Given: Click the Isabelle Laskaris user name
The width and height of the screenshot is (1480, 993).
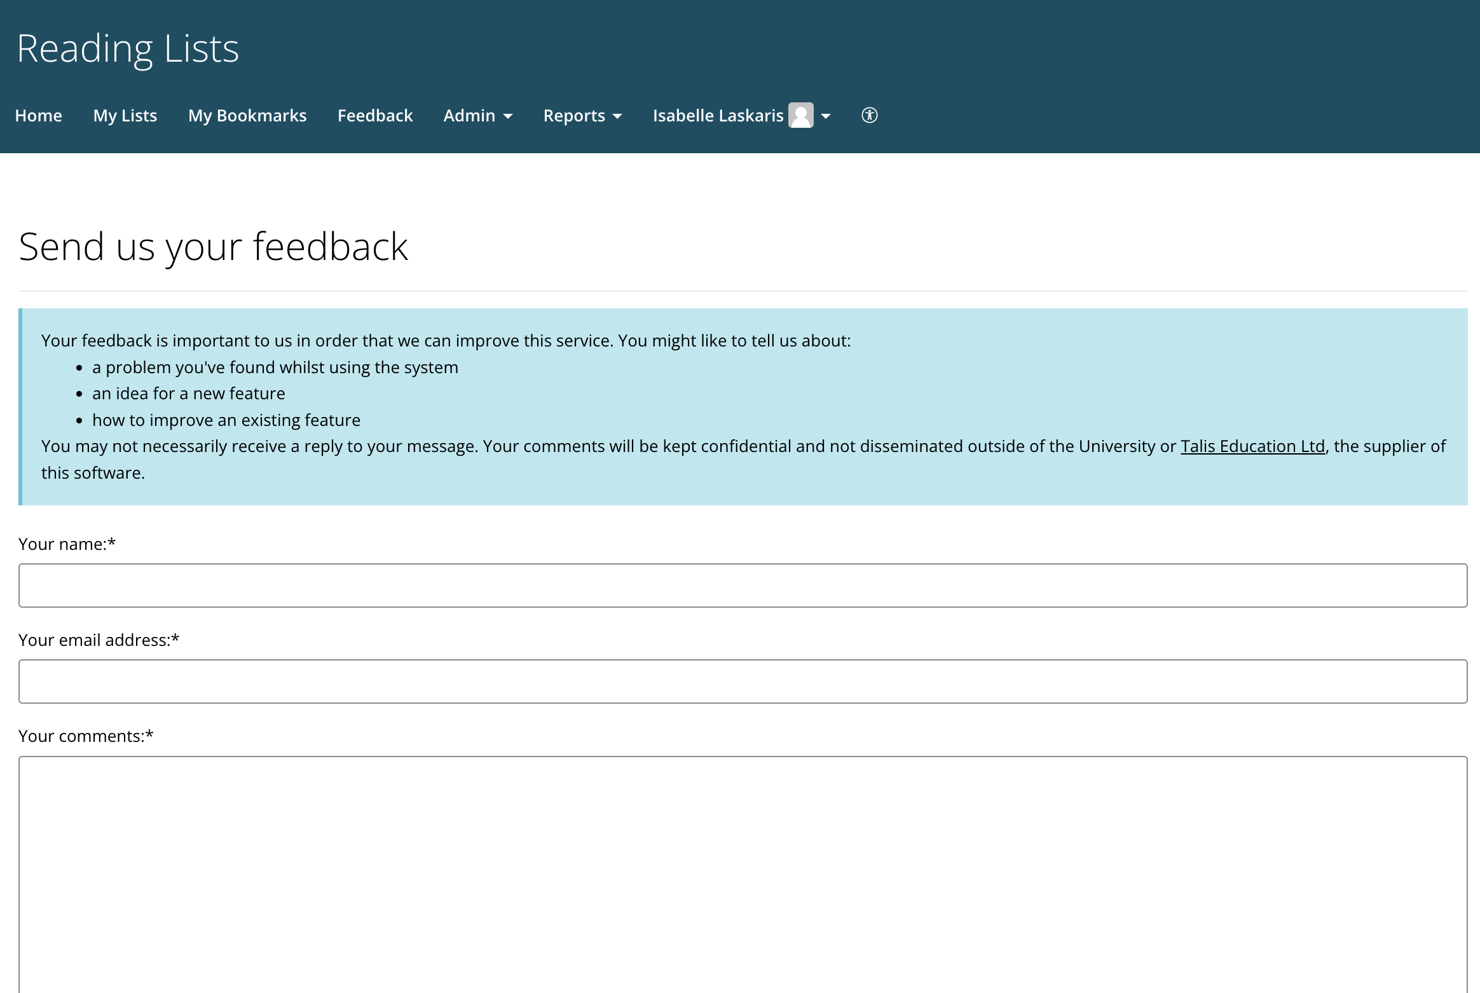Looking at the screenshot, I should point(718,116).
